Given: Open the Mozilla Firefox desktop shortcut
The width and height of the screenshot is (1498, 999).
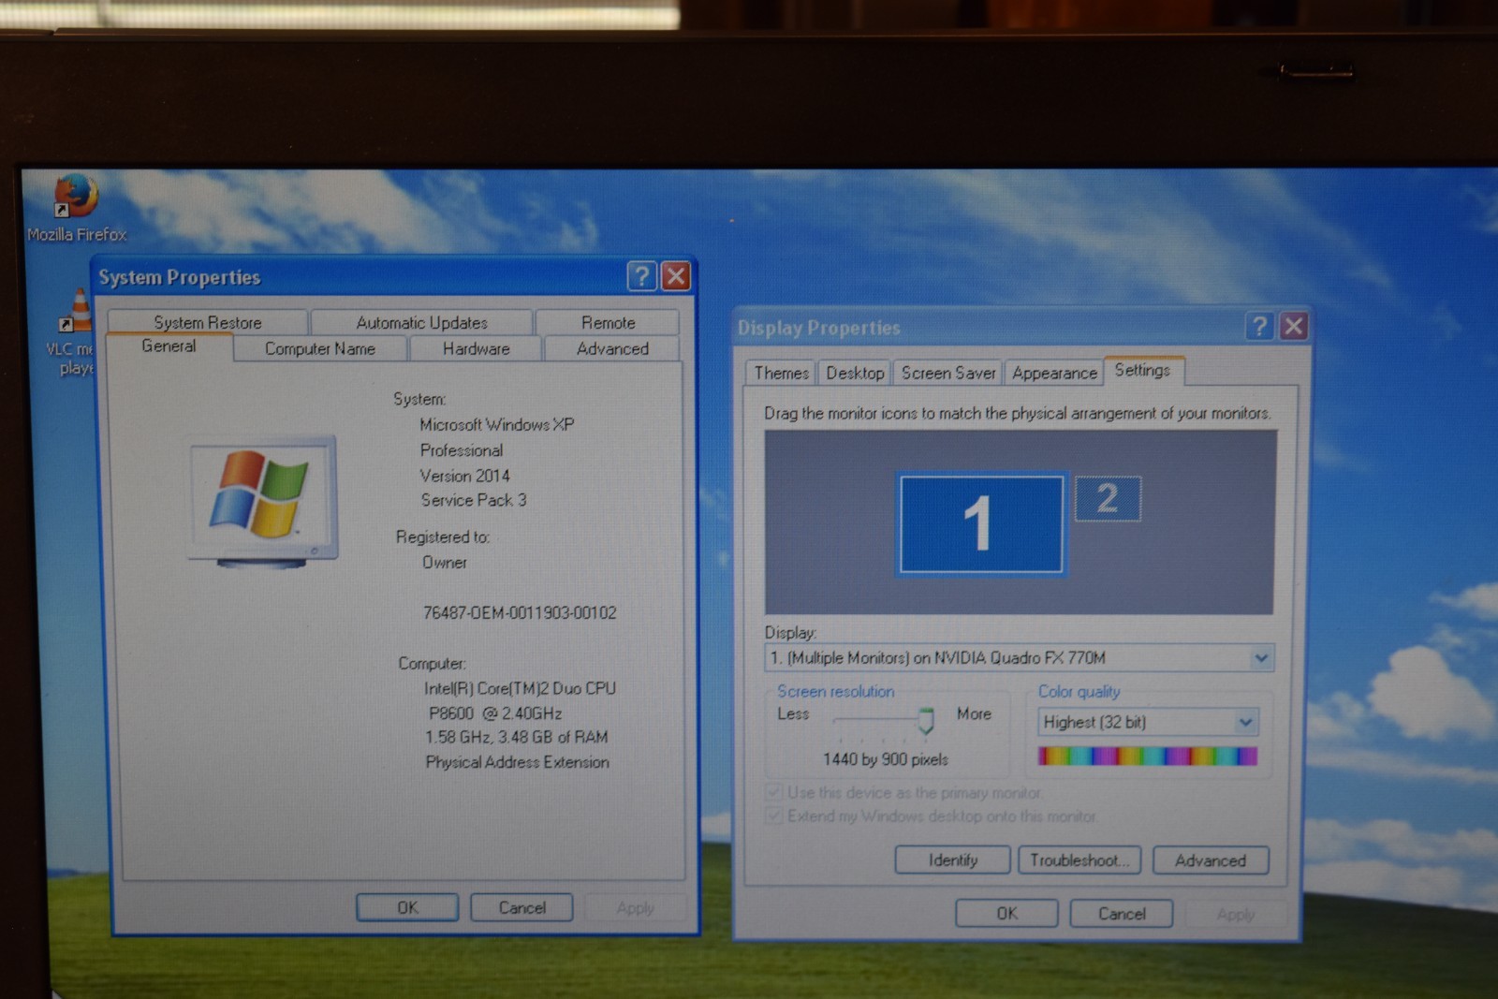Looking at the screenshot, I should click(76, 208).
